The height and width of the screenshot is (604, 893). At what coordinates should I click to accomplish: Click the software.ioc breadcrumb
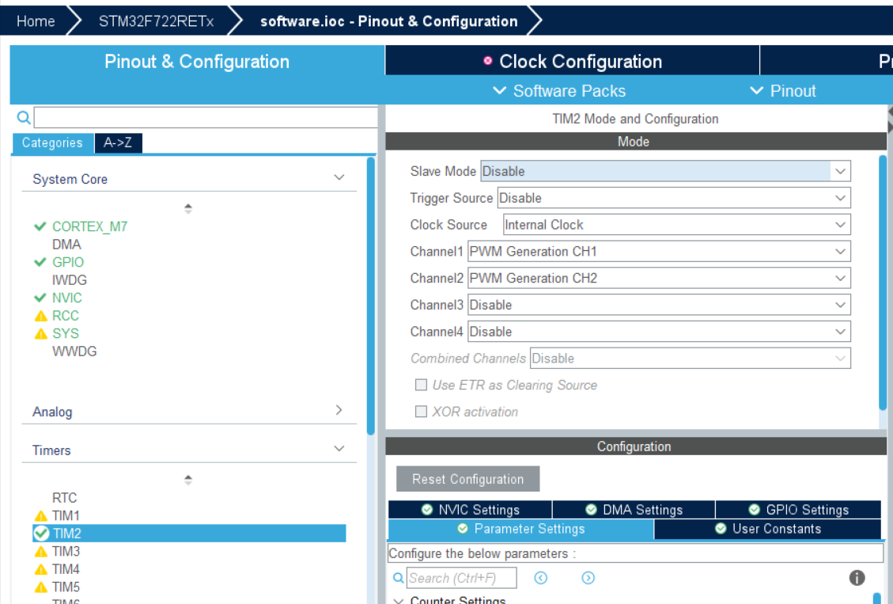[389, 21]
